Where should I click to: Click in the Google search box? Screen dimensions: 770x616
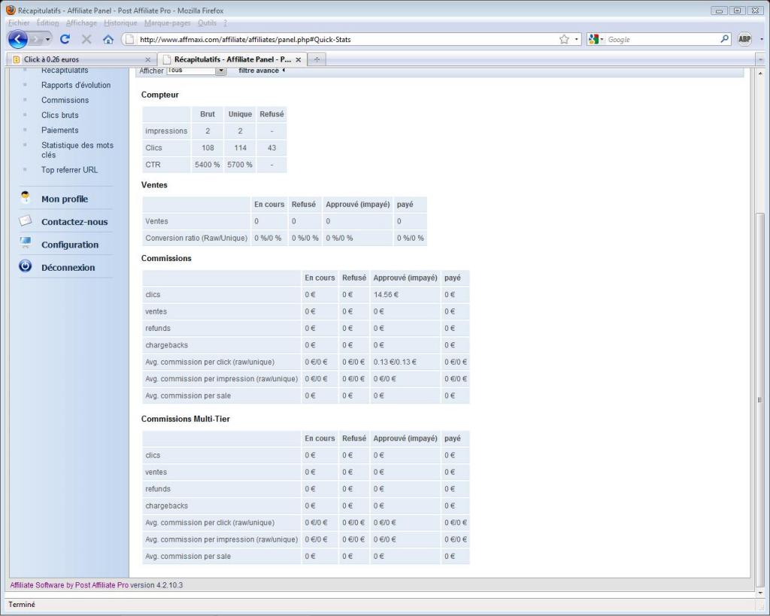662,39
